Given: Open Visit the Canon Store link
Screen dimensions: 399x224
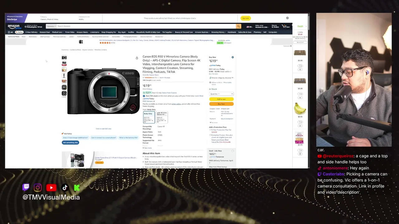Looking at the screenshot, I should click(151, 75).
